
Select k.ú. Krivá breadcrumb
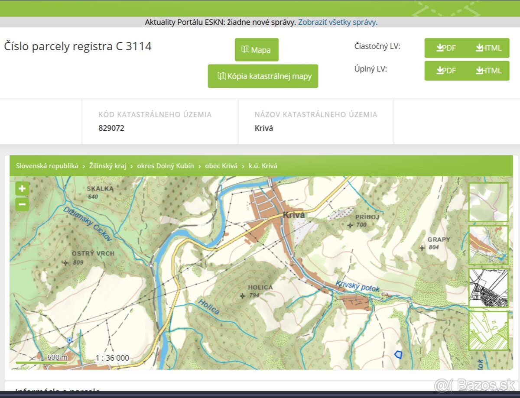pyautogui.click(x=263, y=166)
